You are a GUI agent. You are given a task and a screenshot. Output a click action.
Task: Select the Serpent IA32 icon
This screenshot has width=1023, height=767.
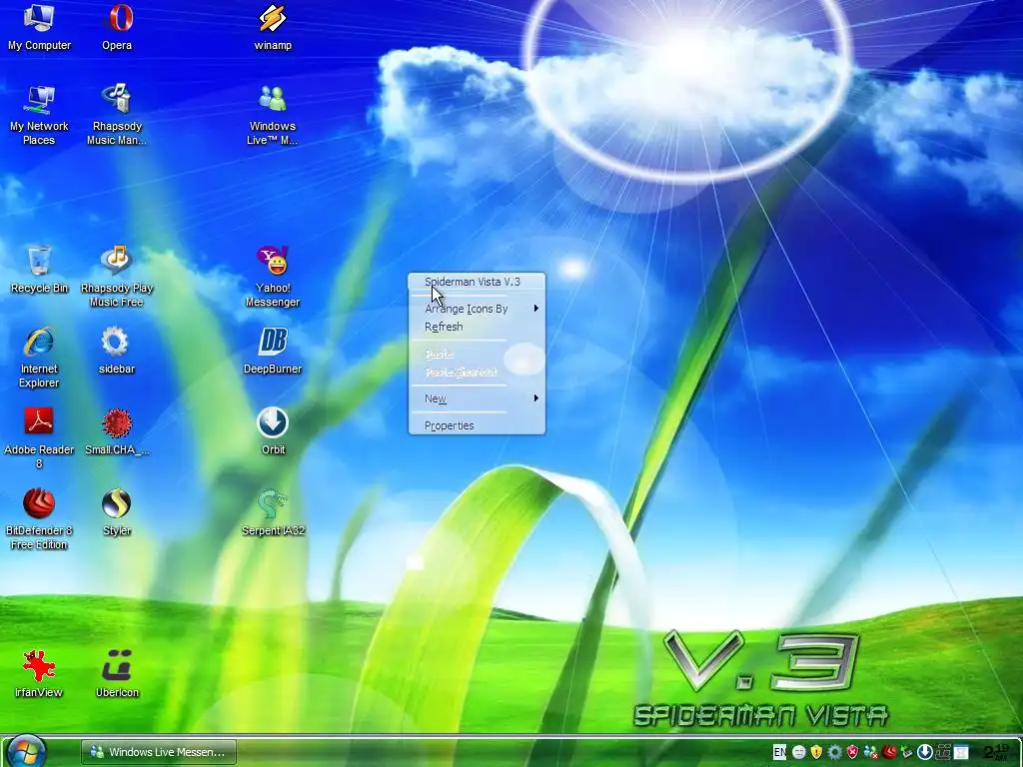[273, 512]
